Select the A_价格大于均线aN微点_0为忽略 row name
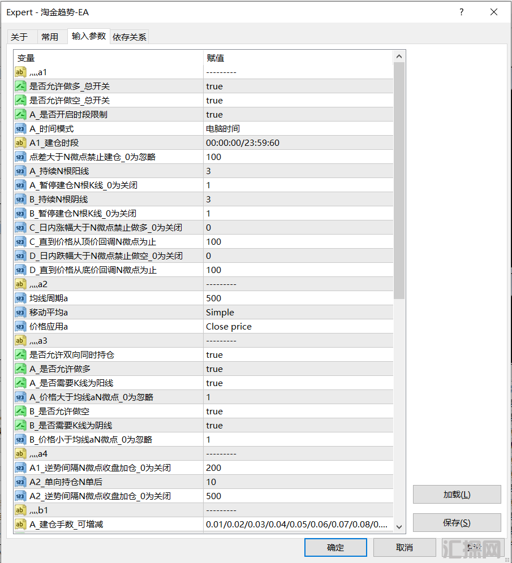 tap(91, 397)
